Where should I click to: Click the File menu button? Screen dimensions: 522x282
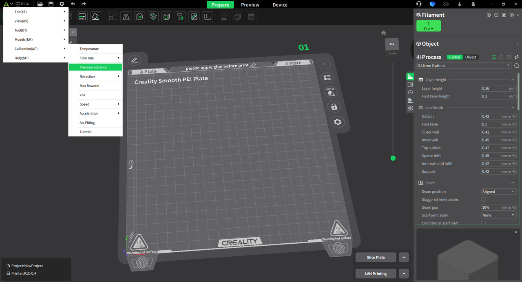point(22,4)
